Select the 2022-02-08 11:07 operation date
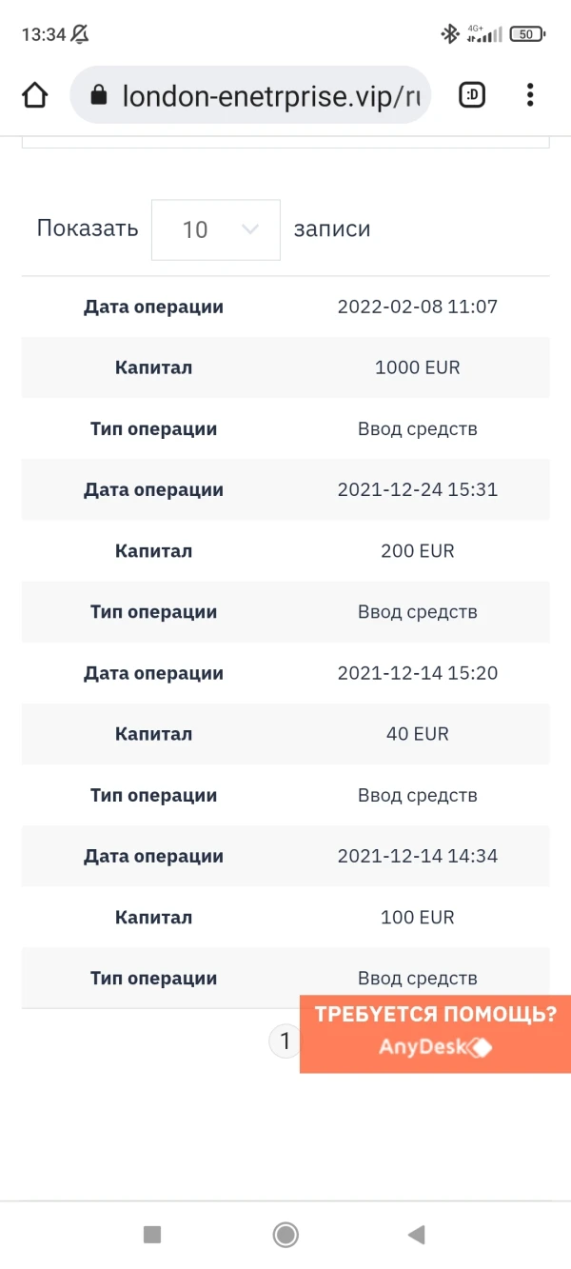The height and width of the screenshot is (1269, 571). [418, 307]
